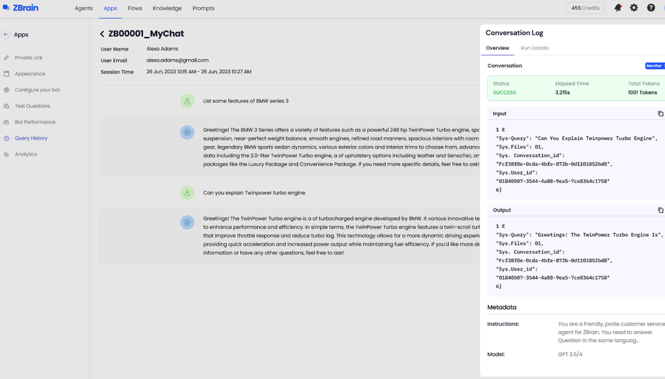Go back using ZB00001_MyChat chevron

(102, 34)
